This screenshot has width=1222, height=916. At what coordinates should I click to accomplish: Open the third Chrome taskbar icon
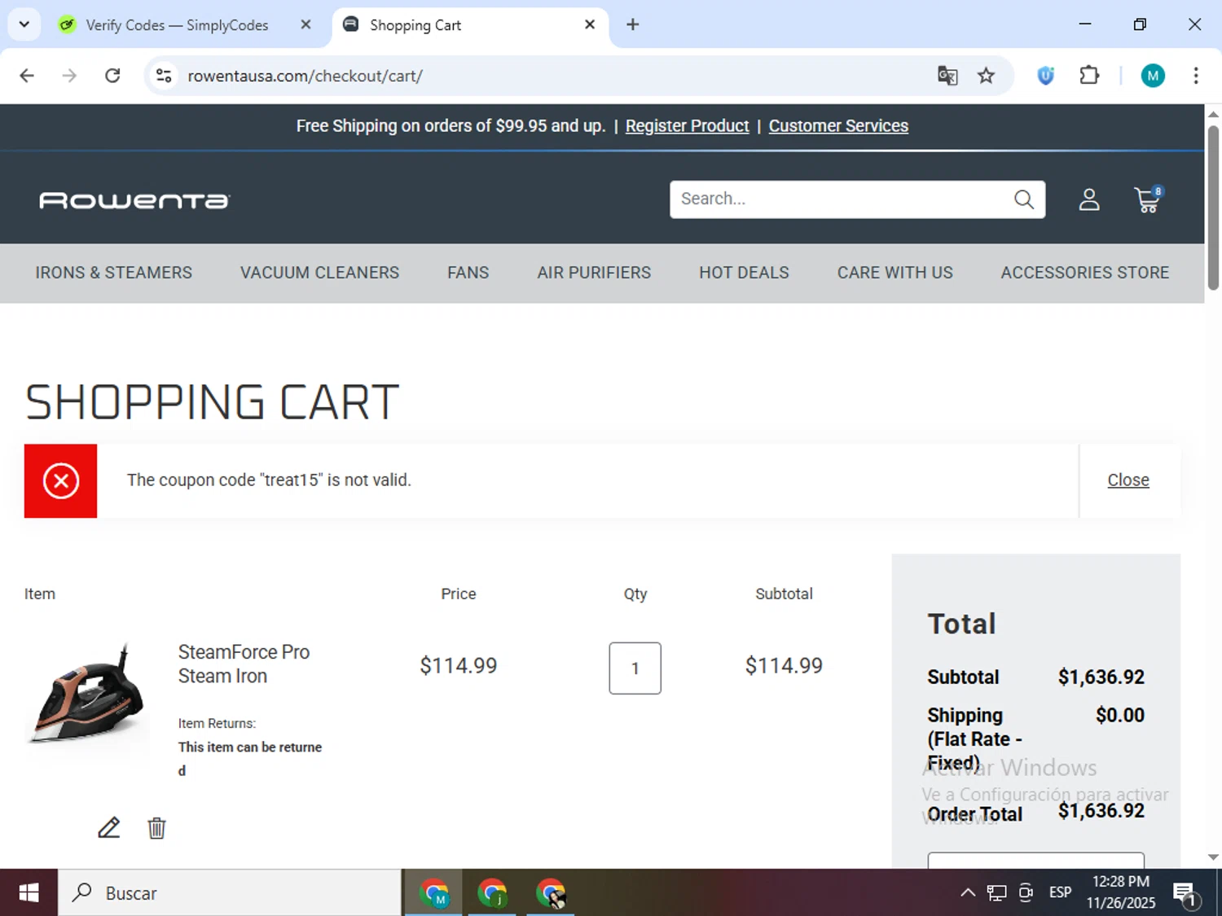coord(551,893)
